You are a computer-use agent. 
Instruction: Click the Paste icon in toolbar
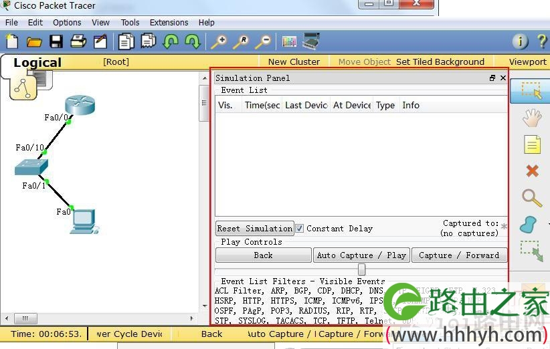tap(149, 41)
